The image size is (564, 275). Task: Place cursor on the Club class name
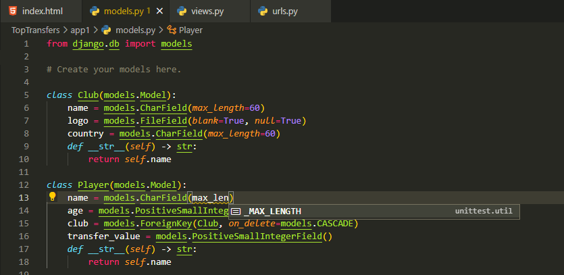click(x=88, y=95)
